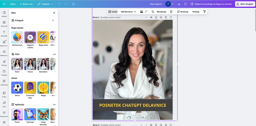Check cloud save status icon
The width and height of the screenshot is (256, 126).
click(x=73, y=4)
